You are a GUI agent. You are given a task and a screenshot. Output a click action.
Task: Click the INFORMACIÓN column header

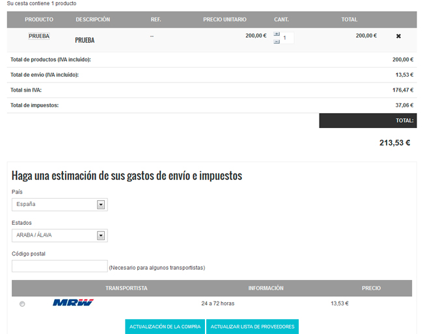(266, 288)
